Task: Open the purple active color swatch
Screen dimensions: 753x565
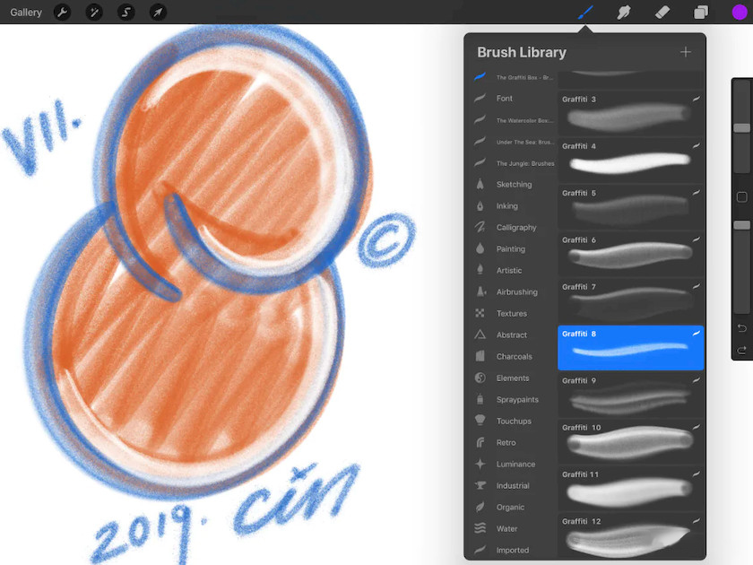Action: point(739,13)
